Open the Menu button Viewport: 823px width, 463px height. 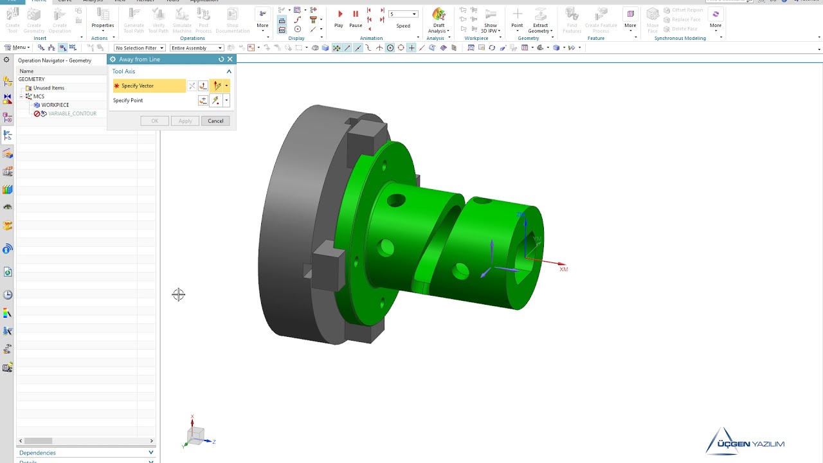[17, 48]
